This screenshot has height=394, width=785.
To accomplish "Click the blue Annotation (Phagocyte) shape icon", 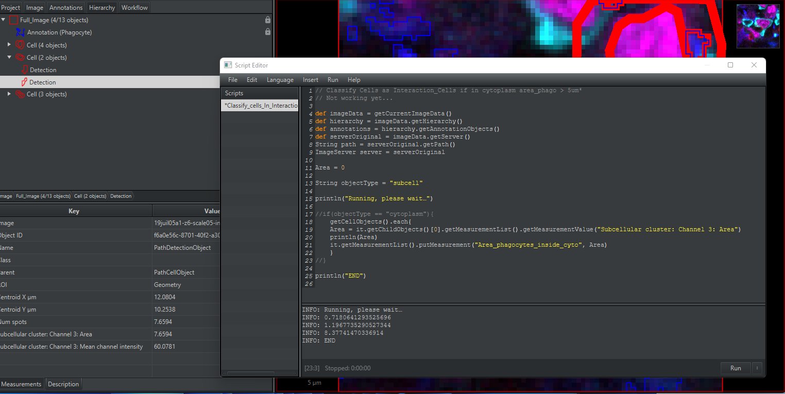I will pos(21,32).
